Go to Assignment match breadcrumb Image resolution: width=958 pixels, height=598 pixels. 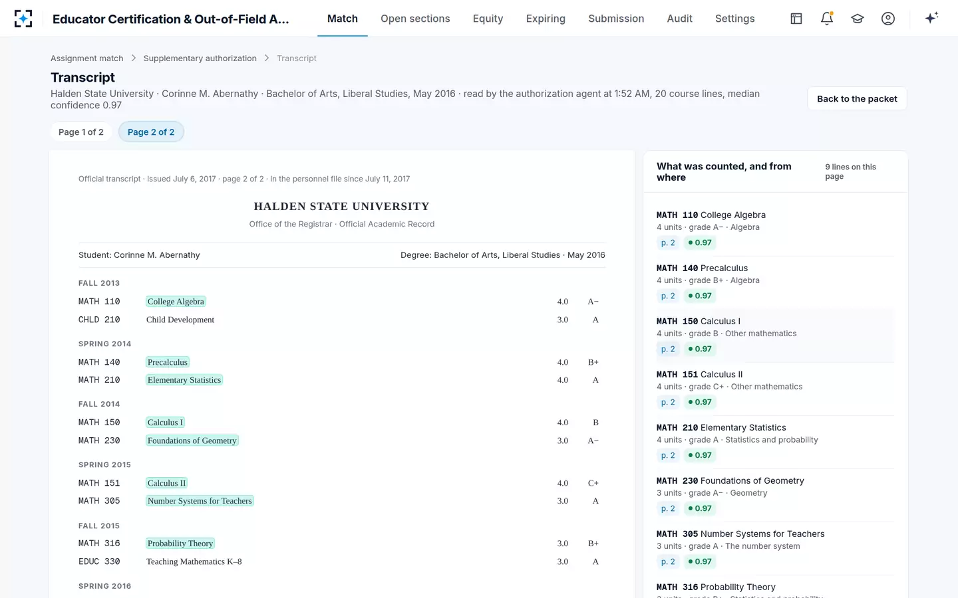(87, 58)
